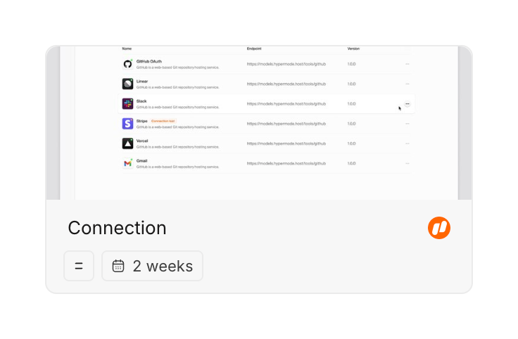Click the Slack app icon
Screen dimensions: 518x339
click(127, 103)
